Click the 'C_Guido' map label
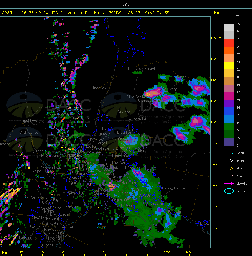Image resolution: width=252 pixels, height=256 pixels. [37, 151]
